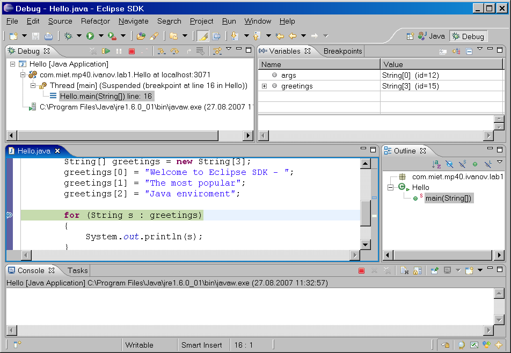Screen dimensions: 511x353
Task: Open the External Tools dropdown arrow
Action: pyautogui.click(x=123, y=36)
